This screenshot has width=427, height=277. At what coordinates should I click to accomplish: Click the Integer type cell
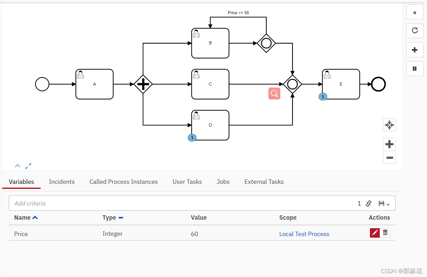click(113, 234)
